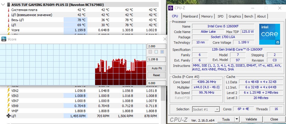The image size is (286, 124).
Task: Click the Name field Intel Core i5 12600KF
Action: [223, 26]
